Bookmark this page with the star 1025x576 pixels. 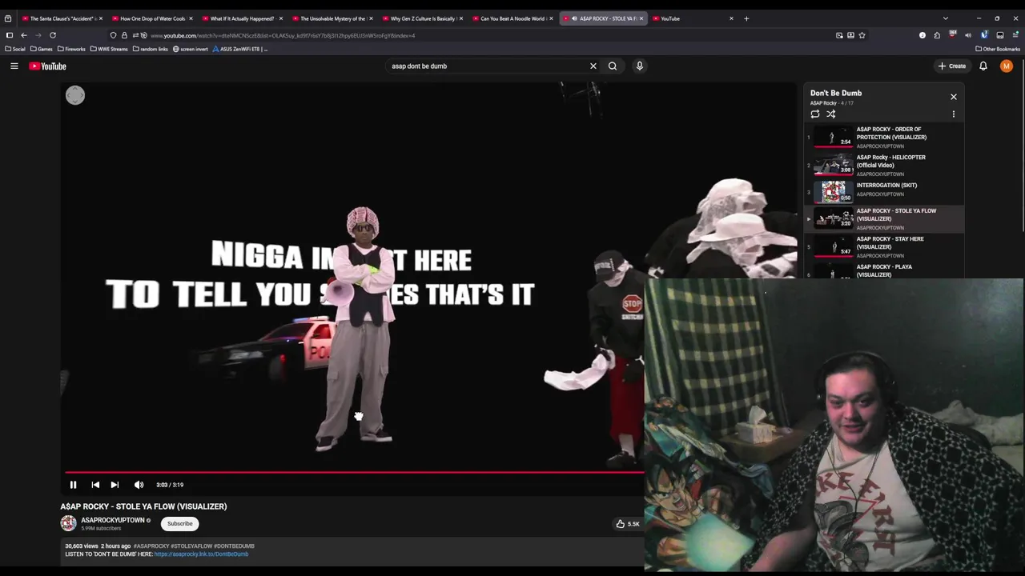[x=862, y=35]
